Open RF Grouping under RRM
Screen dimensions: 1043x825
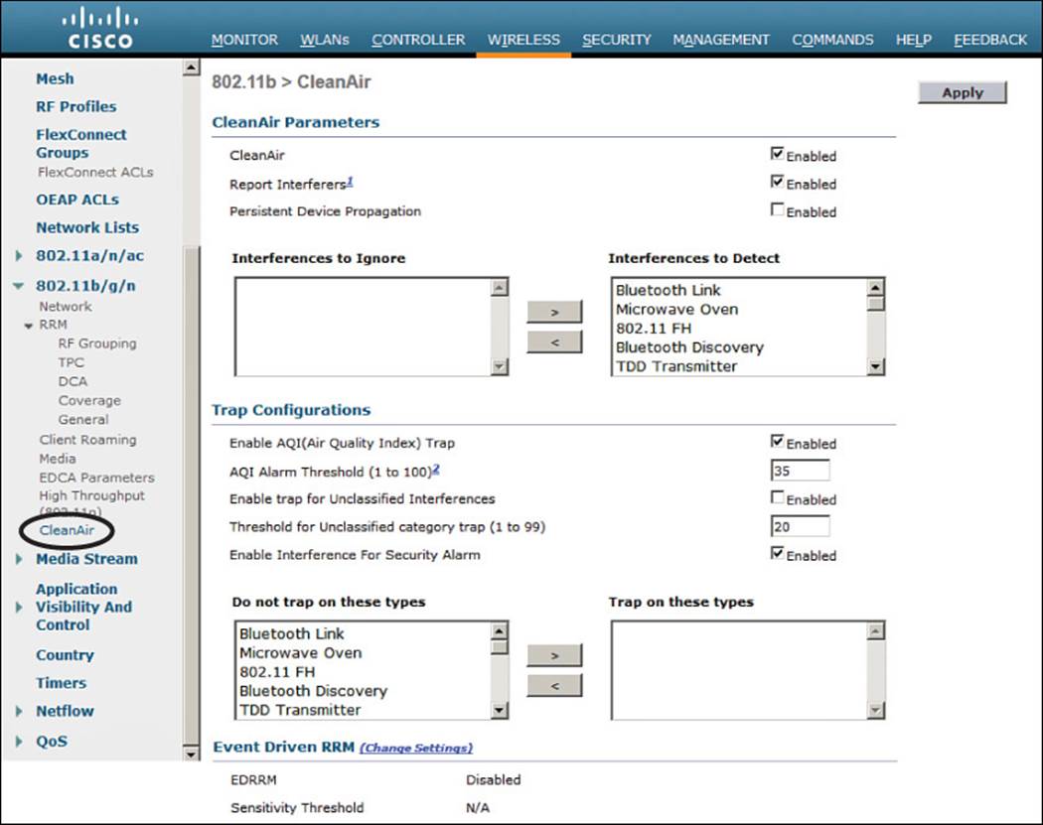pyautogui.click(x=97, y=344)
